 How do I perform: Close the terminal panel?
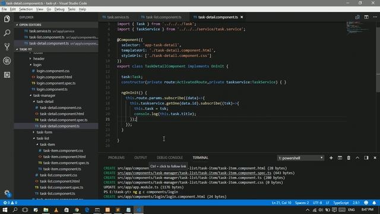pyautogui.click(x=375, y=158)
